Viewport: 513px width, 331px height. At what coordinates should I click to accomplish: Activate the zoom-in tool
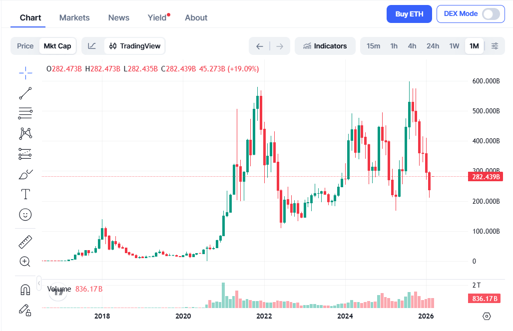click(25, 261)
